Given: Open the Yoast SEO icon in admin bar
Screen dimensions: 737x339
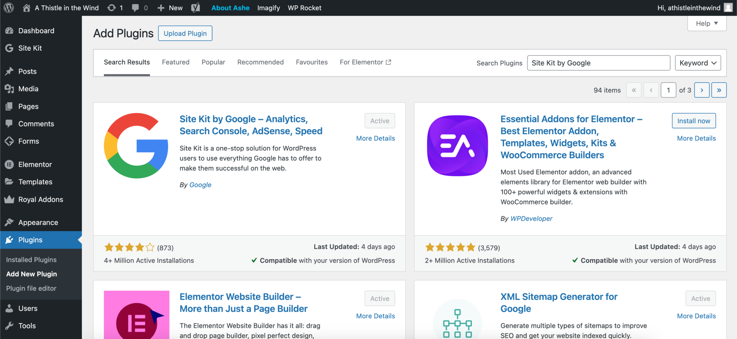Looking at the screenshot, I should [195, 8].
